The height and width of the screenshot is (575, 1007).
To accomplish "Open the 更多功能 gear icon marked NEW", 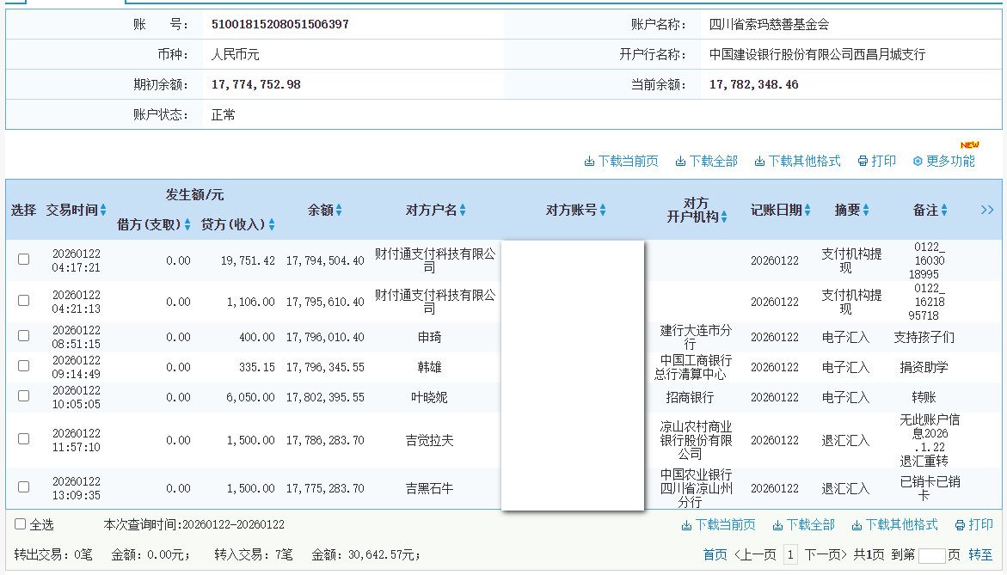I will tap(917, 160).
